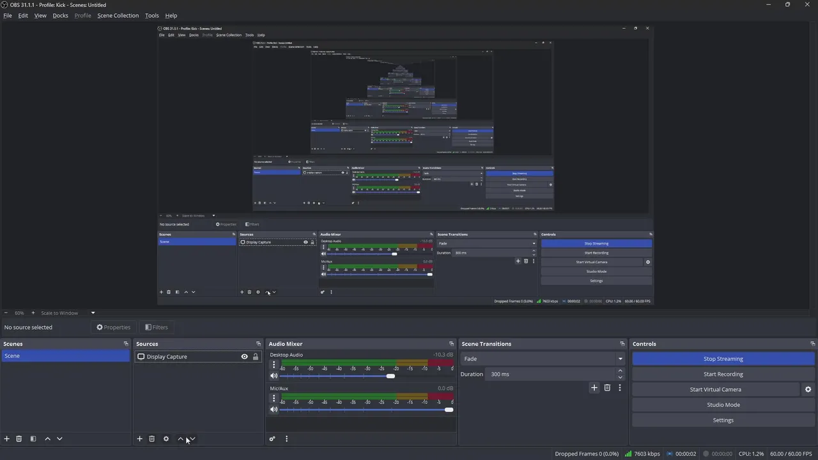Viewport: 818px width, 460px height.
Task: Open the Tools menu
Action: tap(152, 15)
